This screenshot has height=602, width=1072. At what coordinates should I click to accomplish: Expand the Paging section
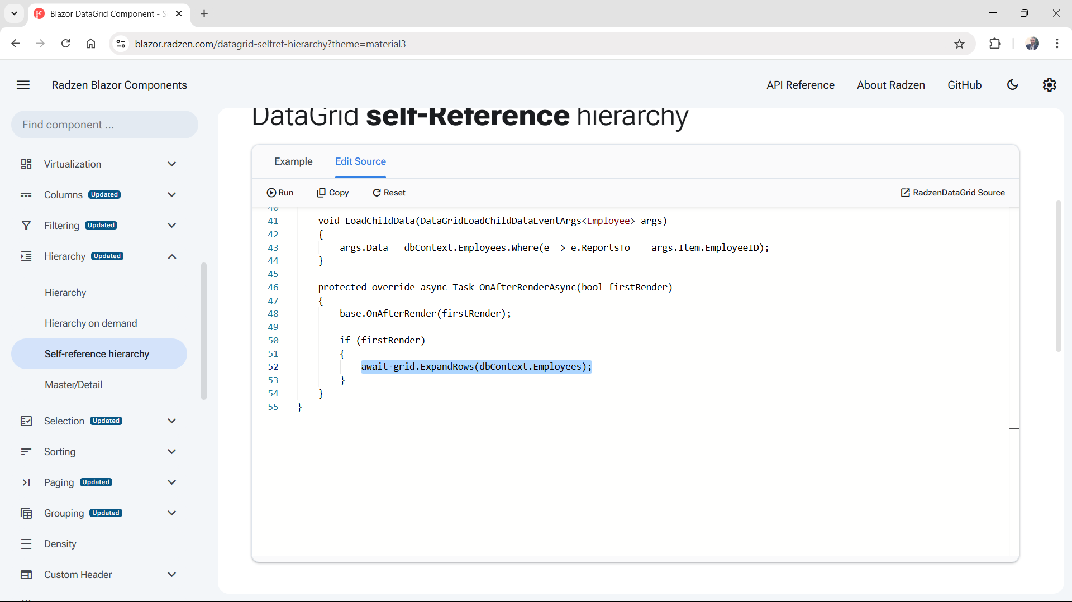[x=172, y=482]
